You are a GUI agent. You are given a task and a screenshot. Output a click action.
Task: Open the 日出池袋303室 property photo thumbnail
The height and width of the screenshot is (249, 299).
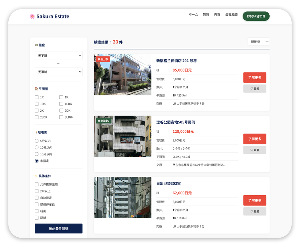123,198
